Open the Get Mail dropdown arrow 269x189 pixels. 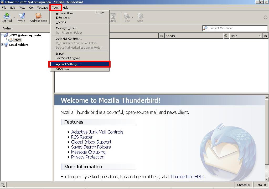[x=14, y=17]
